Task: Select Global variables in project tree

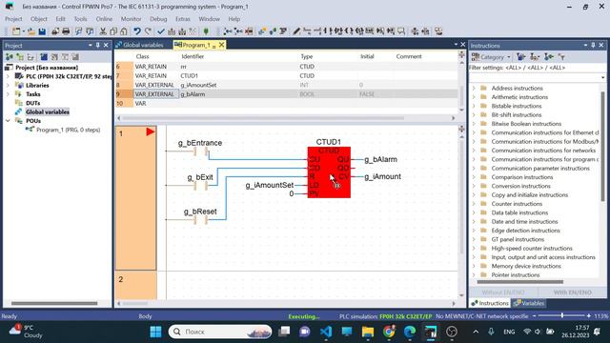Action: point(48,112)
